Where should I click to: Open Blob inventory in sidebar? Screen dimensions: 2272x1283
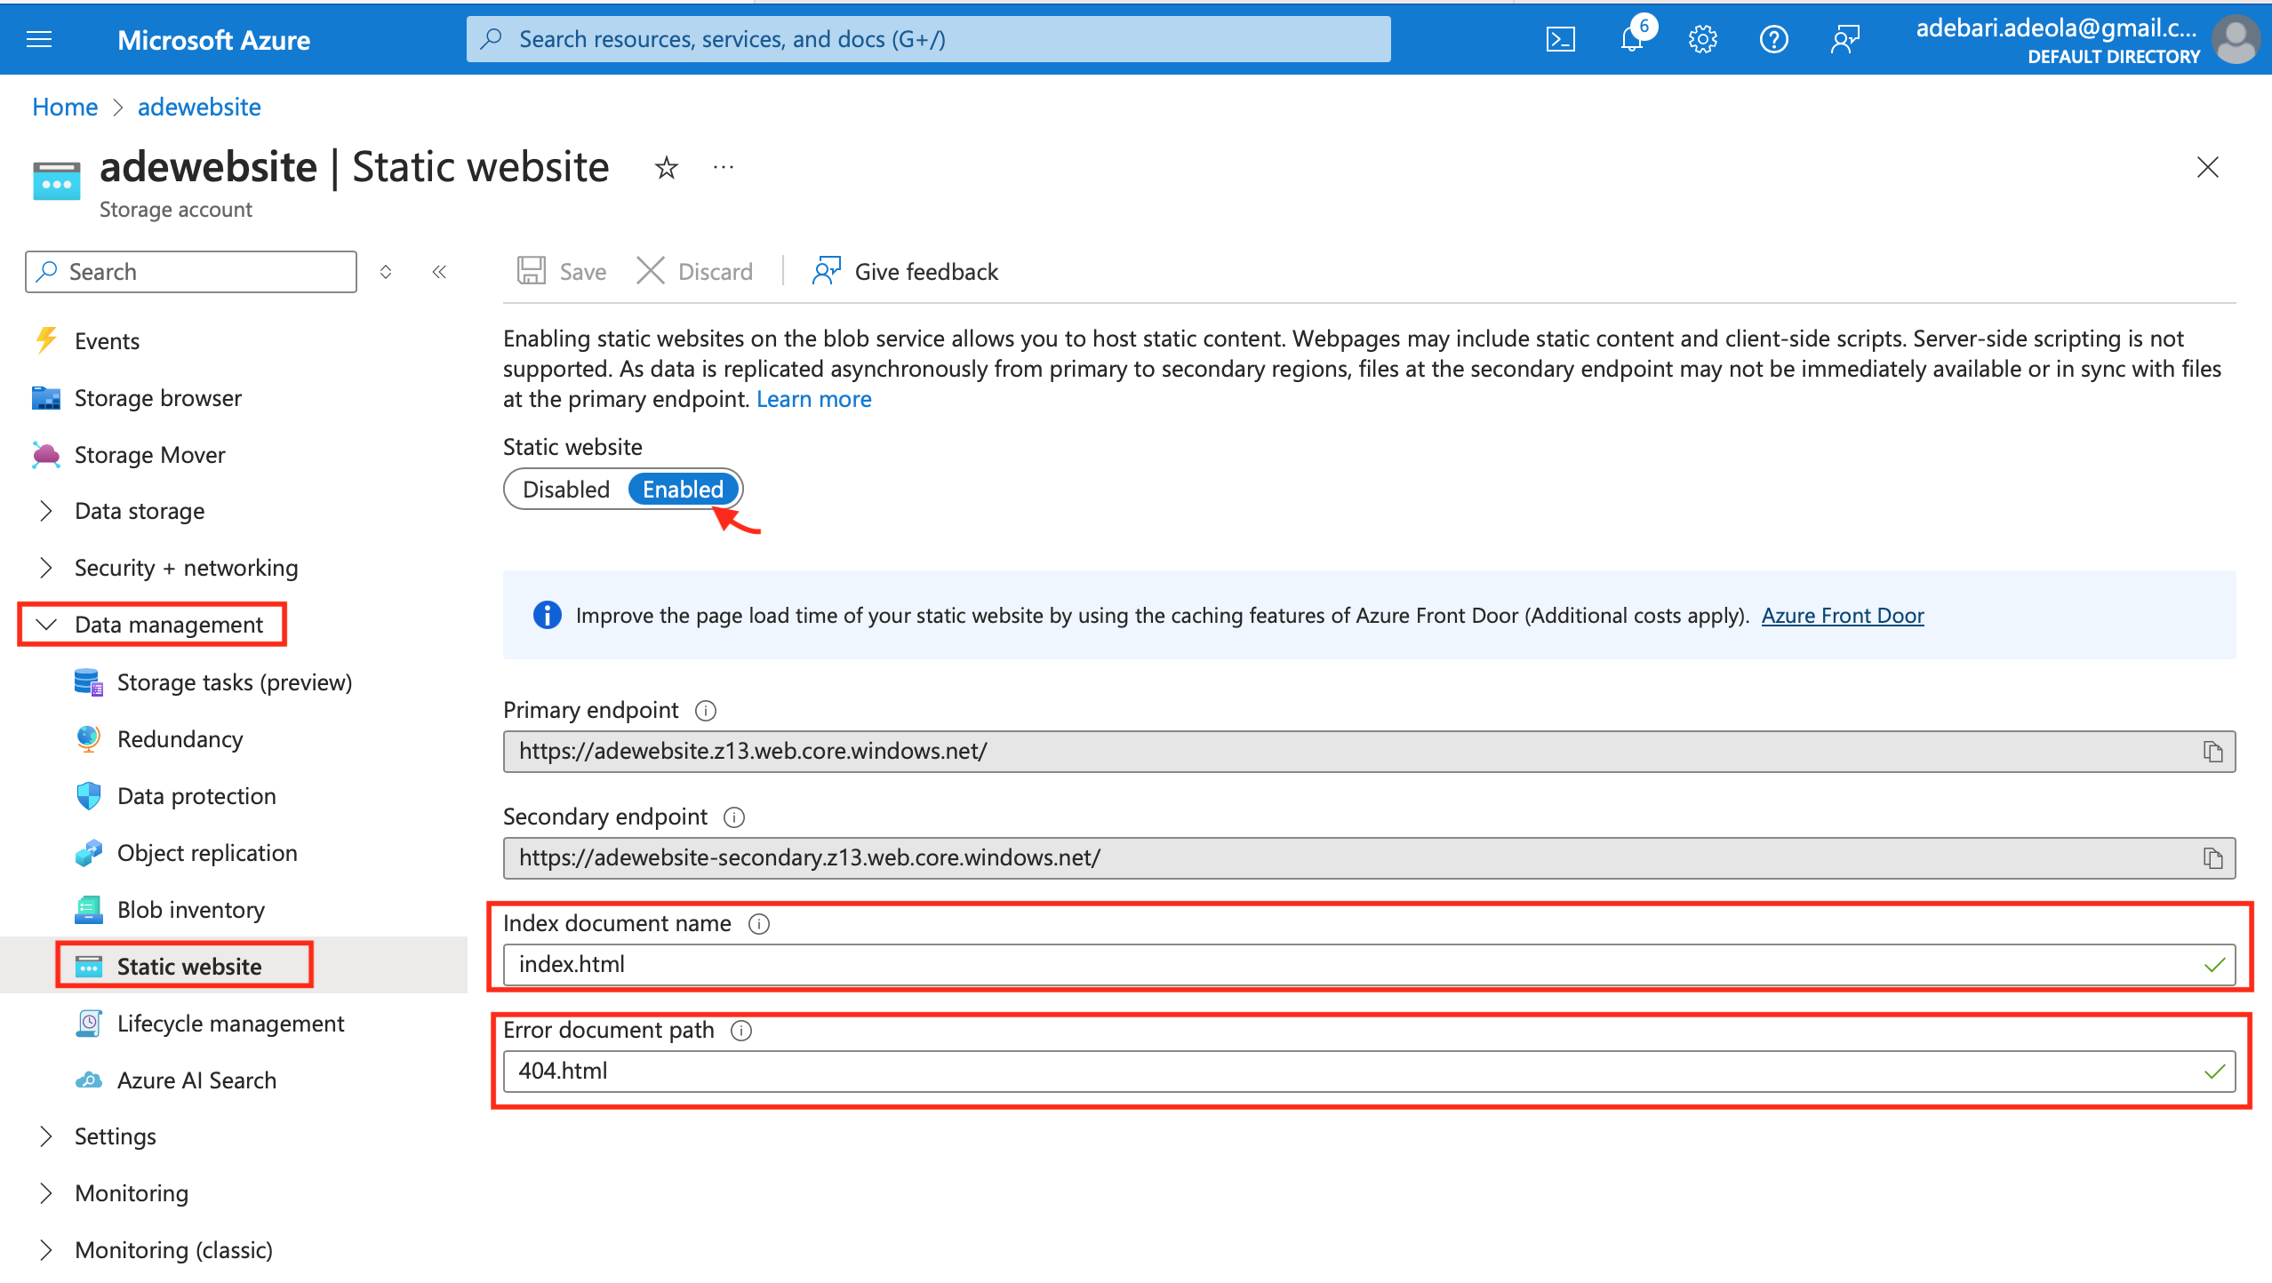tap(190, 910)
